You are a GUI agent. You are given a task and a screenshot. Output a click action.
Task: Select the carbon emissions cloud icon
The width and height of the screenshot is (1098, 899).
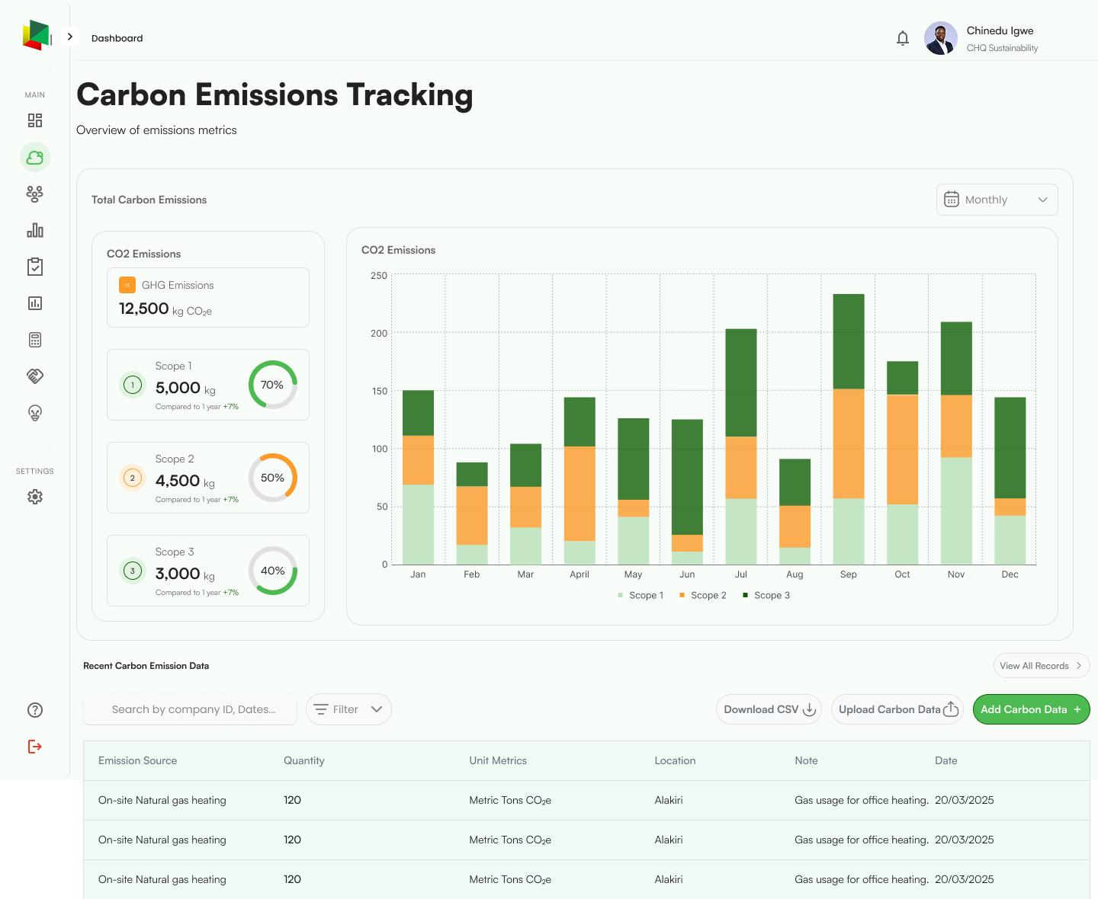[35, 157]
